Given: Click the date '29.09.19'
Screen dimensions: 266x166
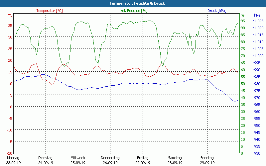Looking at the screenshot, I should click(207, 163).
